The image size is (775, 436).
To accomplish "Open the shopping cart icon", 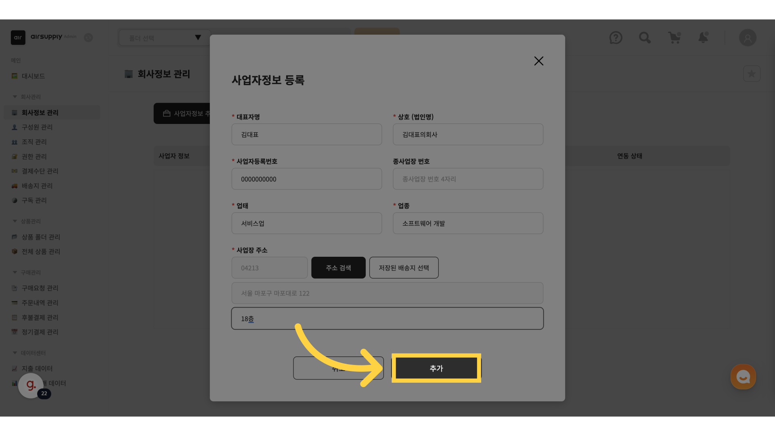I will click(674, 38).
